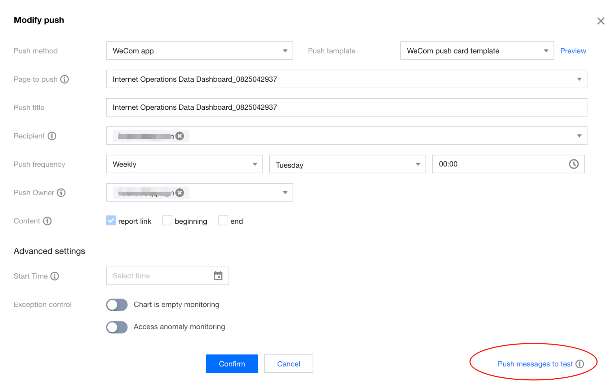
Task: Click the clock icon in the time field
Action: point(574,164)
